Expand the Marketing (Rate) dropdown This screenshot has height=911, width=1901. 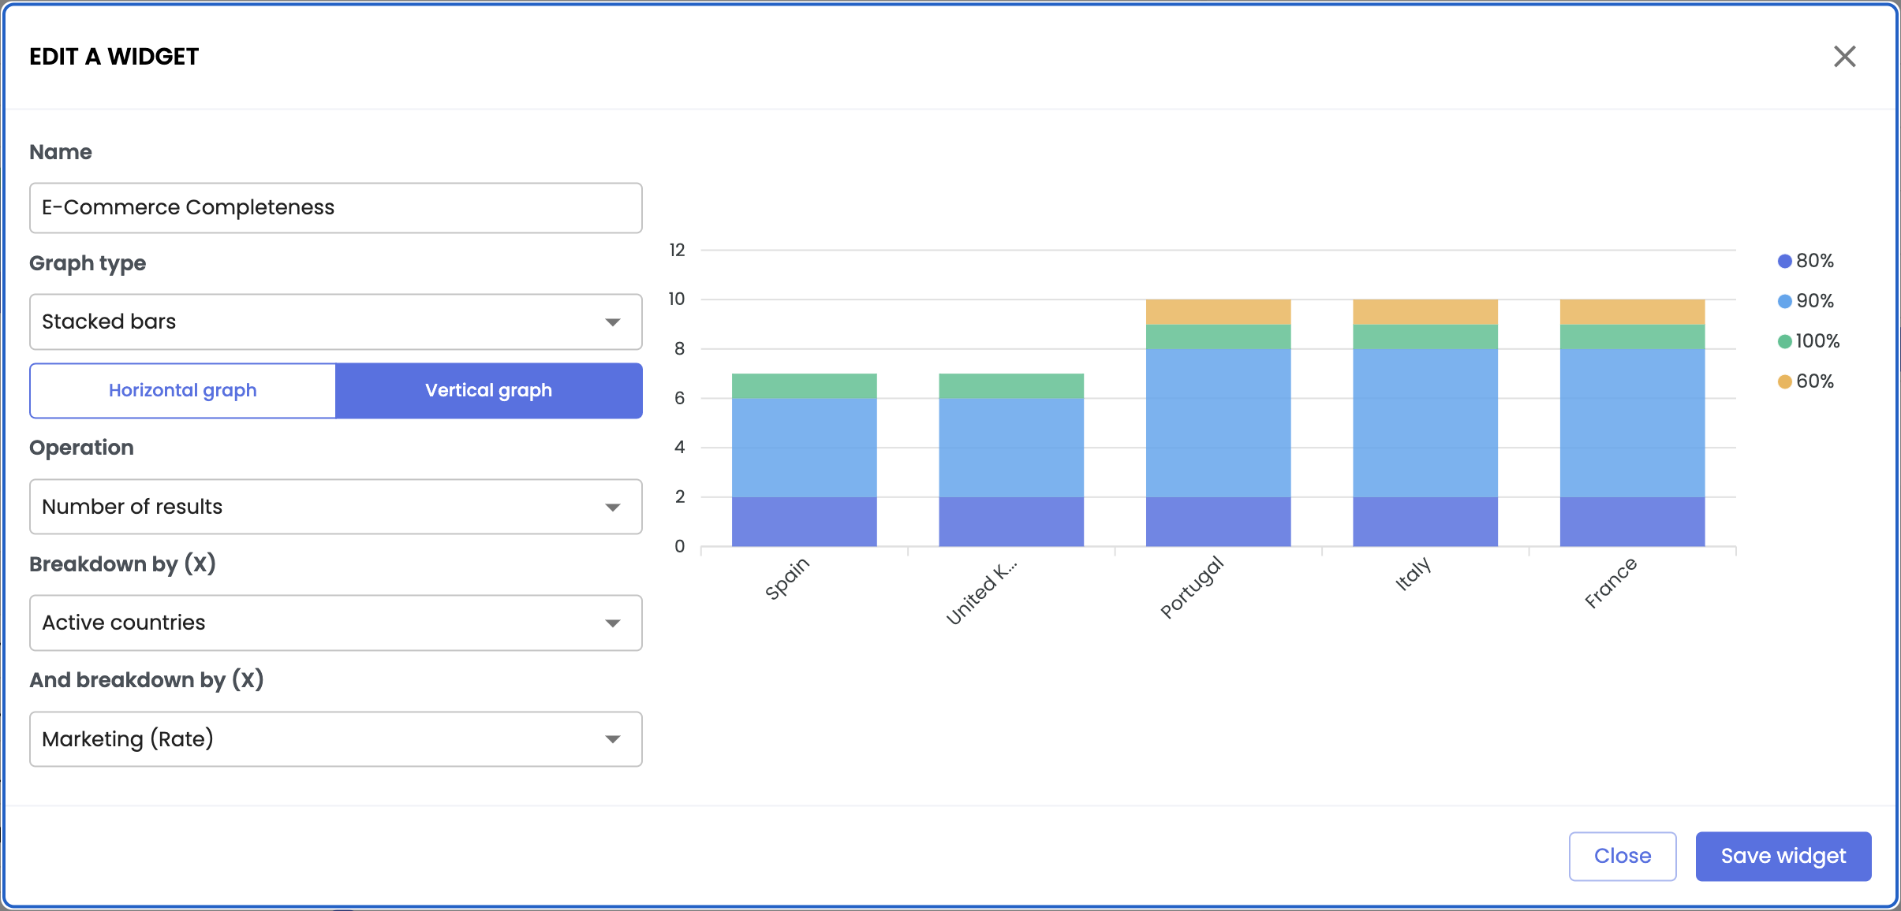pos(612,739)
